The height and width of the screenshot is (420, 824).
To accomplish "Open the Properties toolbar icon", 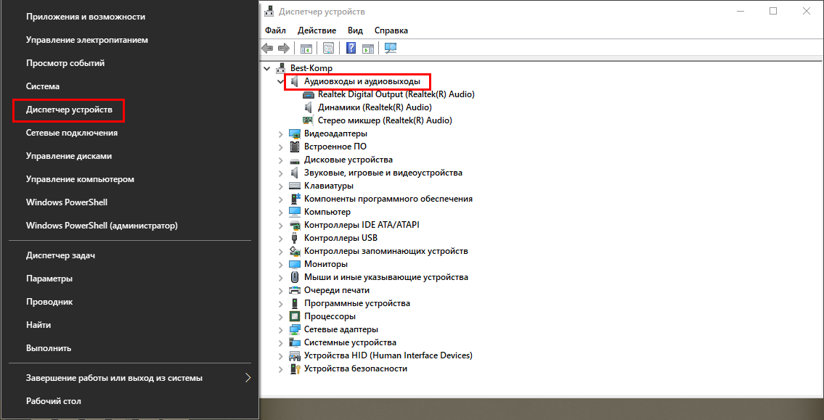I will (x=328, y=49).
